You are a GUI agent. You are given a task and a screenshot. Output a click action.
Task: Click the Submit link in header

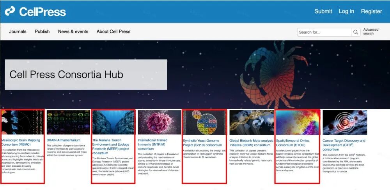point(323,11)
